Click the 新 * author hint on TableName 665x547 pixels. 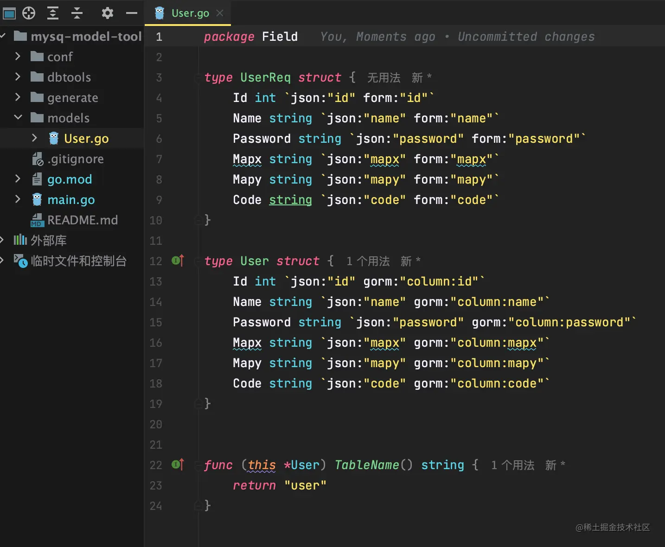click(556, 465)
